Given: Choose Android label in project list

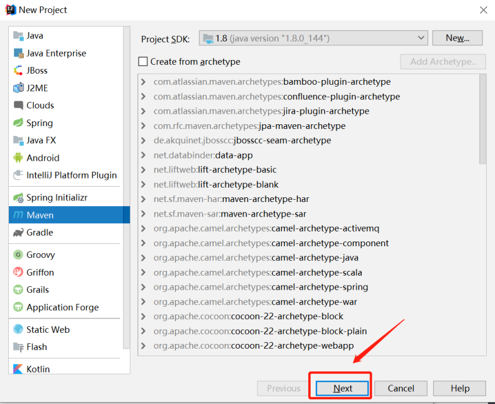Looking at the screenshot, I should click(42, 158).
